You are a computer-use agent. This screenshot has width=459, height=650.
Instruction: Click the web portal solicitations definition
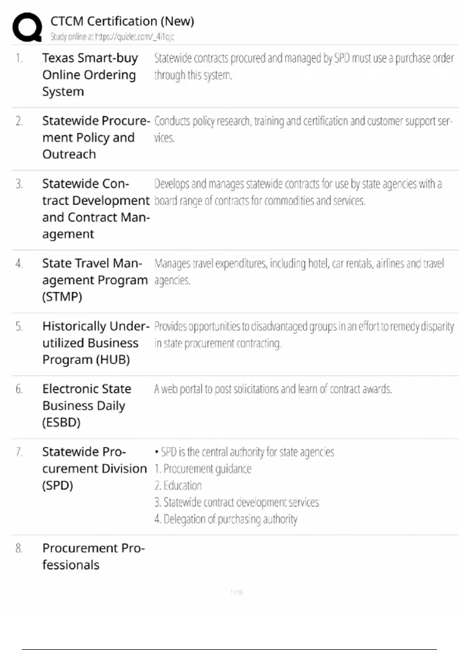[273, 389]
